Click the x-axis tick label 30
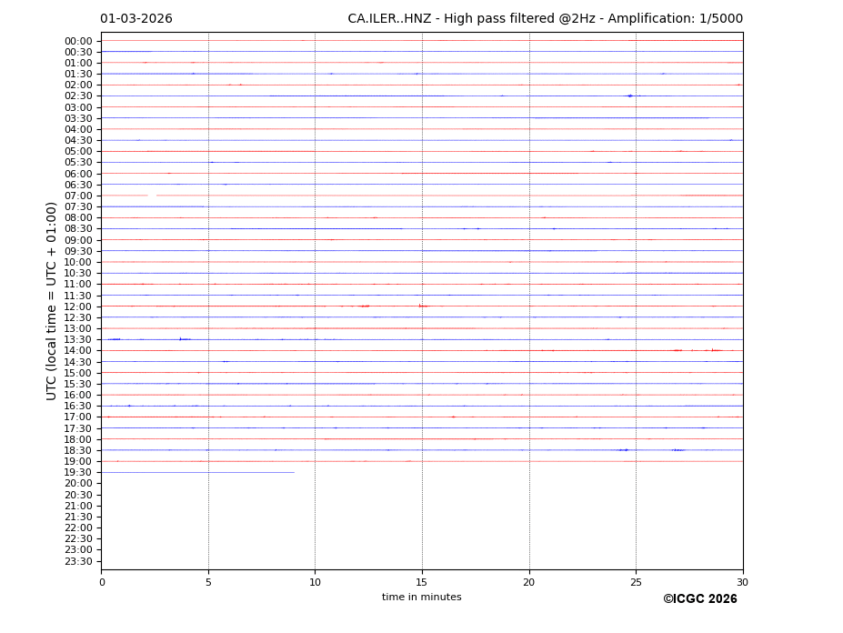Viewport: 843px width, 633px height. pos(742,582)
